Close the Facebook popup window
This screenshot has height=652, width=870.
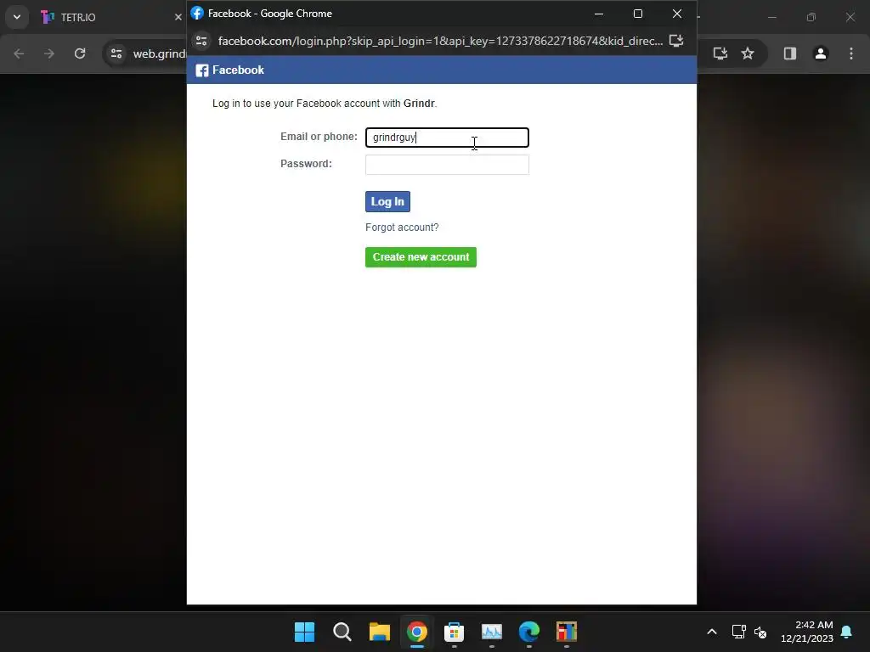pos(677,14)
